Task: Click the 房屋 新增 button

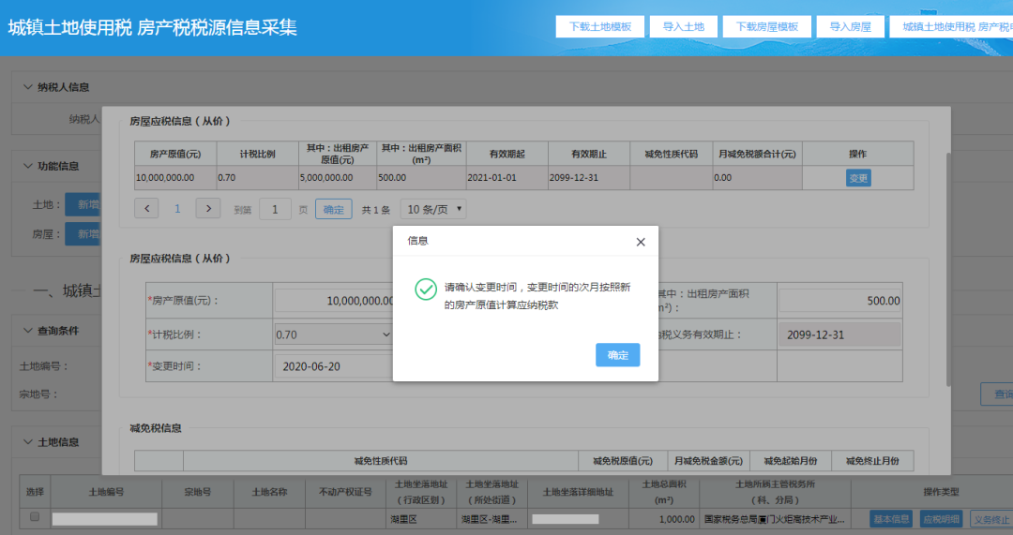Action: click(x=83, y=233)
